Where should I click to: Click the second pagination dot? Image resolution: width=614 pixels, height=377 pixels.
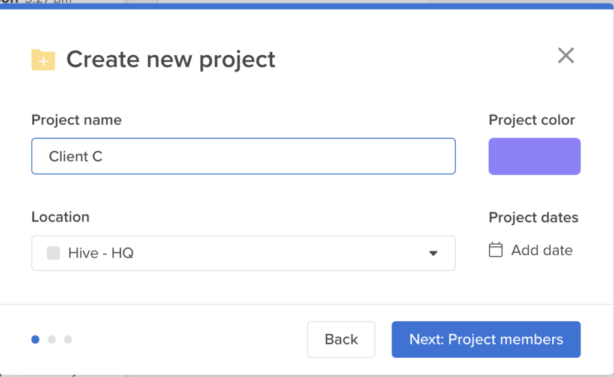coord(52,339)
